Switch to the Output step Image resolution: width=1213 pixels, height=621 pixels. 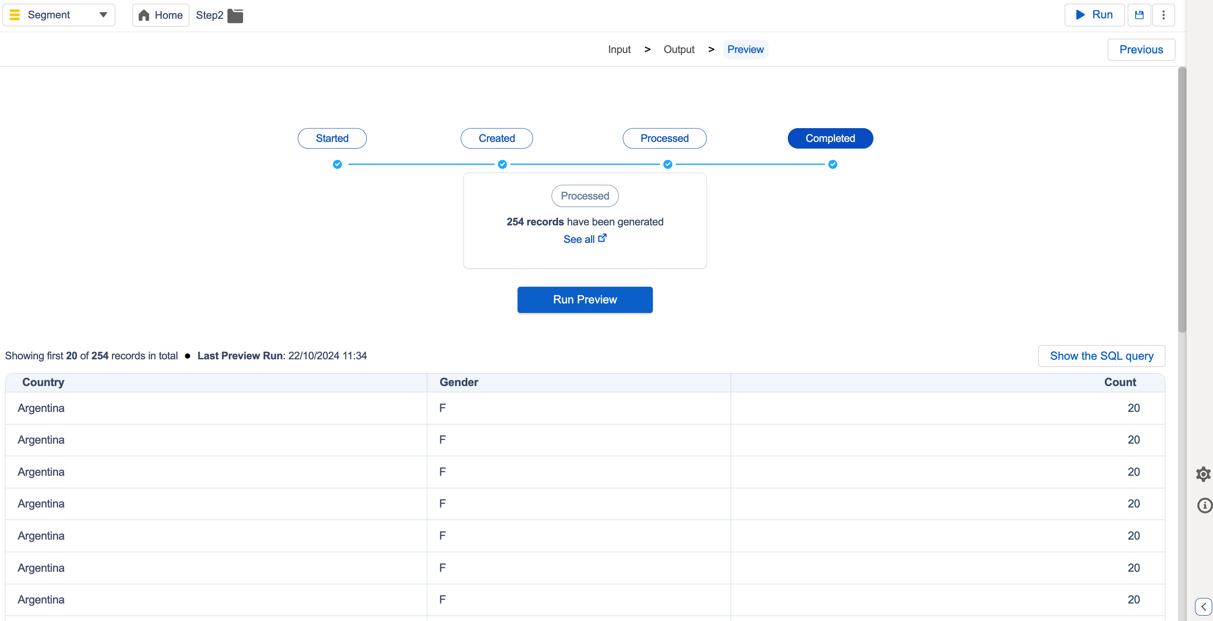coord(678,49)
